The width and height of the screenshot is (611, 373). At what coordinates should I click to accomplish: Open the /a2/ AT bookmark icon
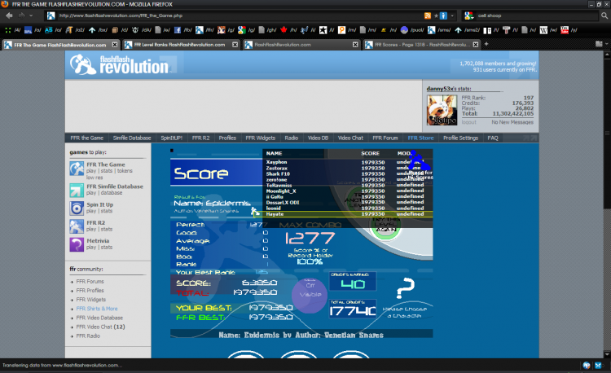[69, 30]
